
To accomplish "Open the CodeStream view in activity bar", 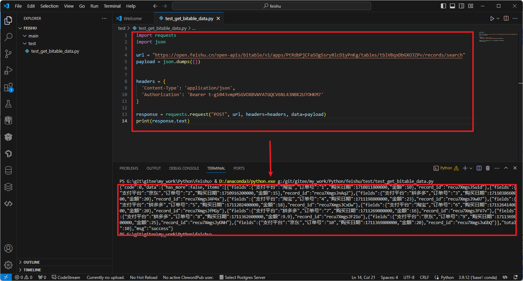I will coord(8,204).
